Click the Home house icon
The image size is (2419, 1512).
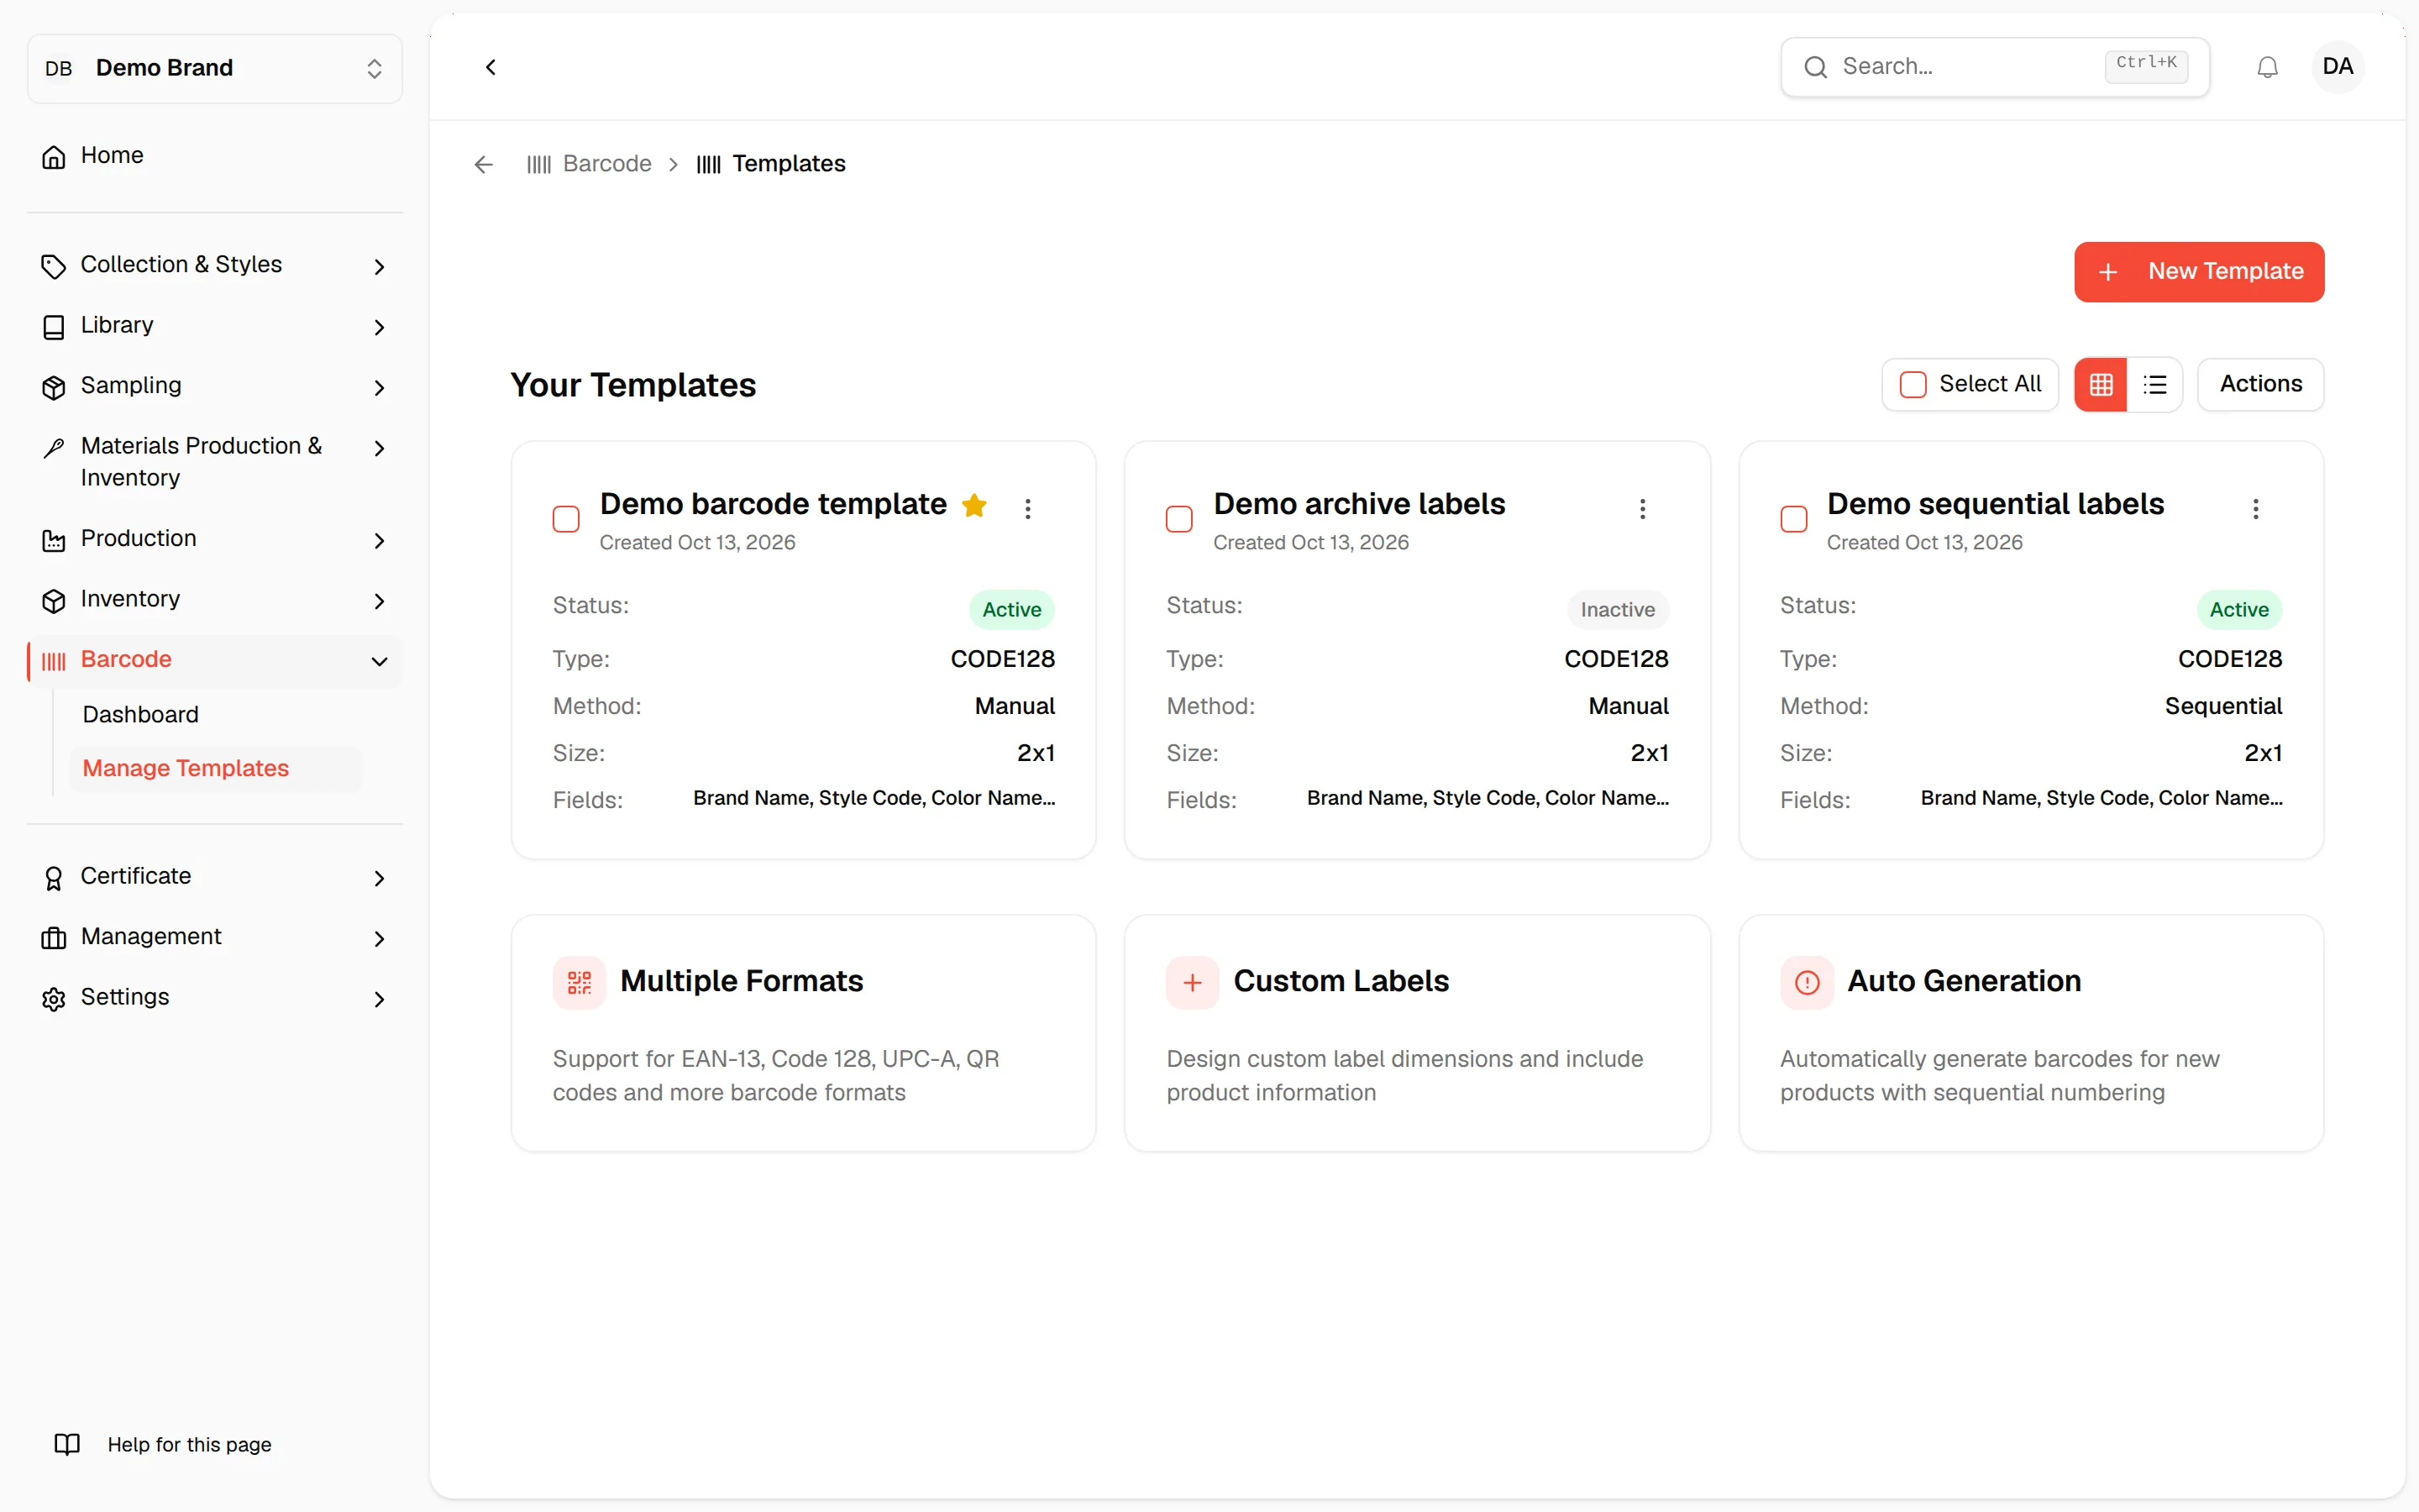point(54,157)
